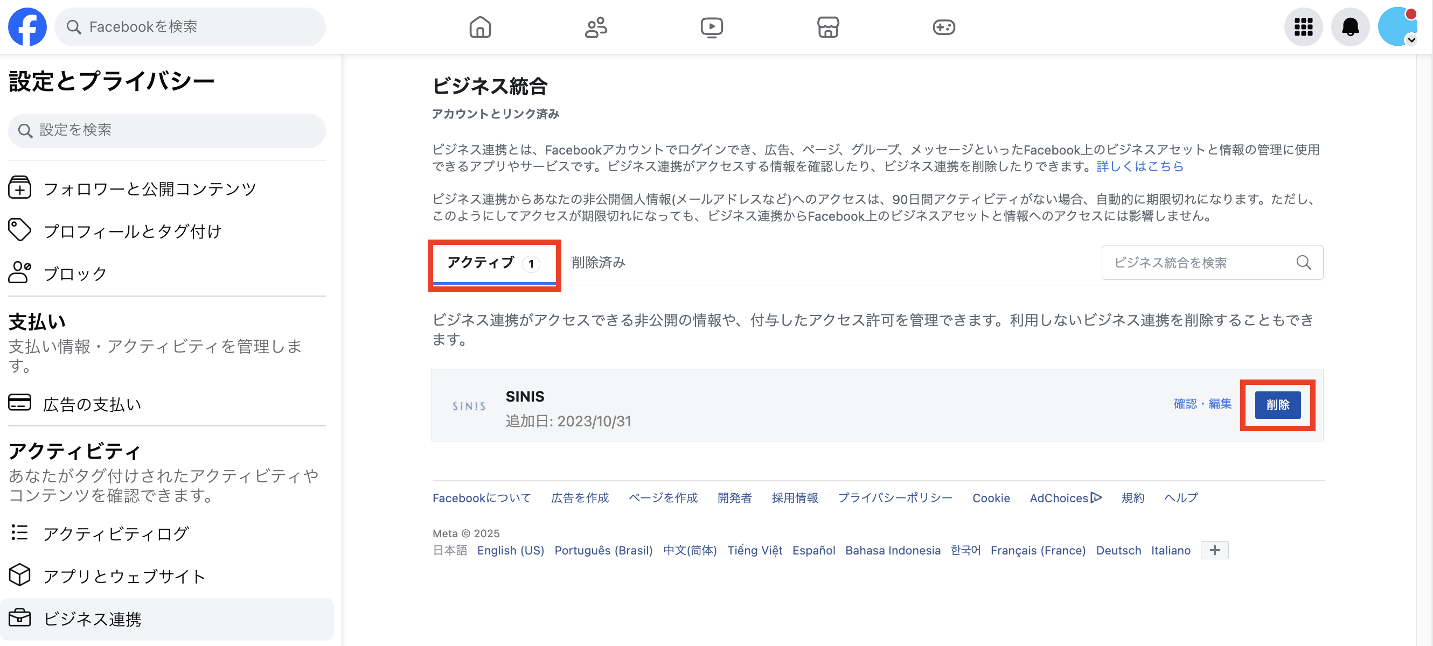This screenshot has height=646, width=1433.
Task: Open the Watch video icon
Action: [711, 27]
